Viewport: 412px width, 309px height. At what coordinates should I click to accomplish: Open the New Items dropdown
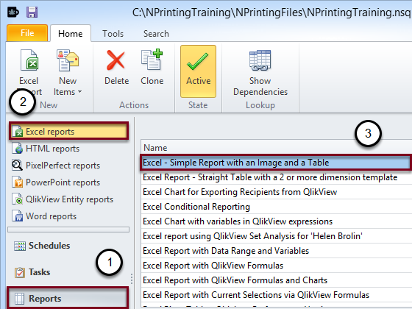[x=68, y=73]
